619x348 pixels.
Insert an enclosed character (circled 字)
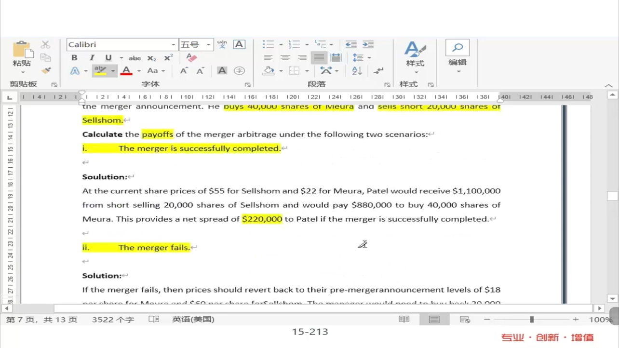(239, 71)
